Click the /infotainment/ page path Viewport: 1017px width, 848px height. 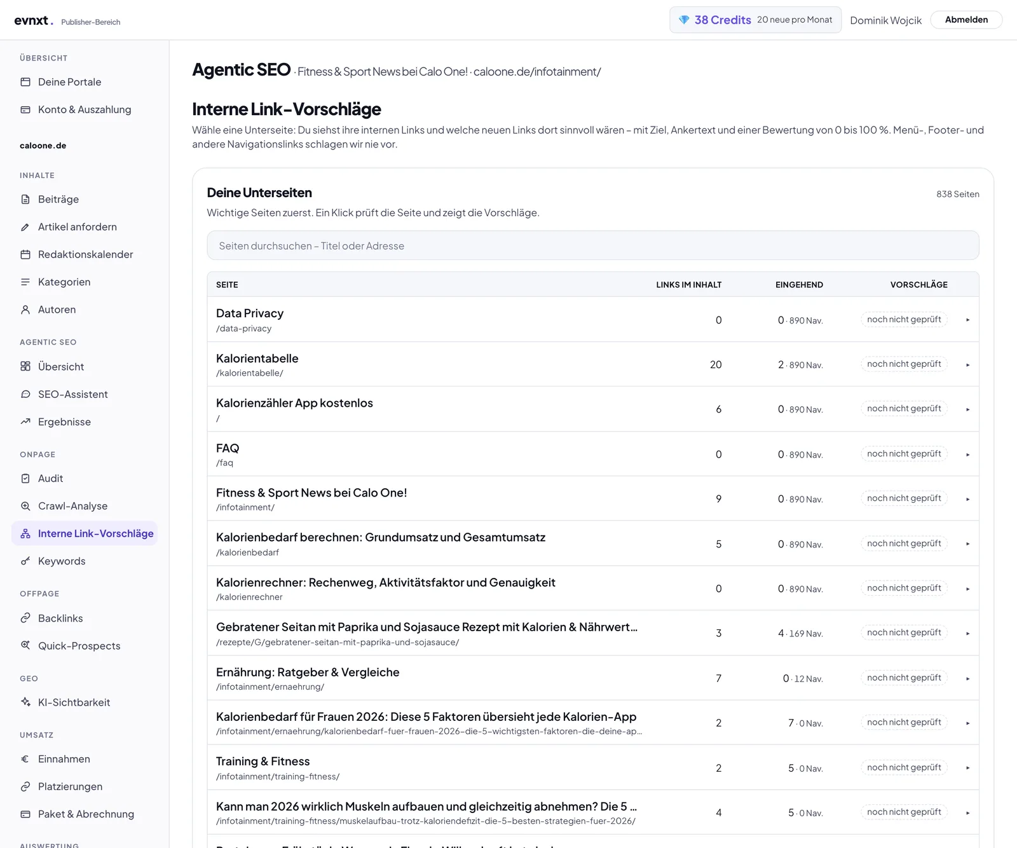pyautogui.click(x=245, y=507)
